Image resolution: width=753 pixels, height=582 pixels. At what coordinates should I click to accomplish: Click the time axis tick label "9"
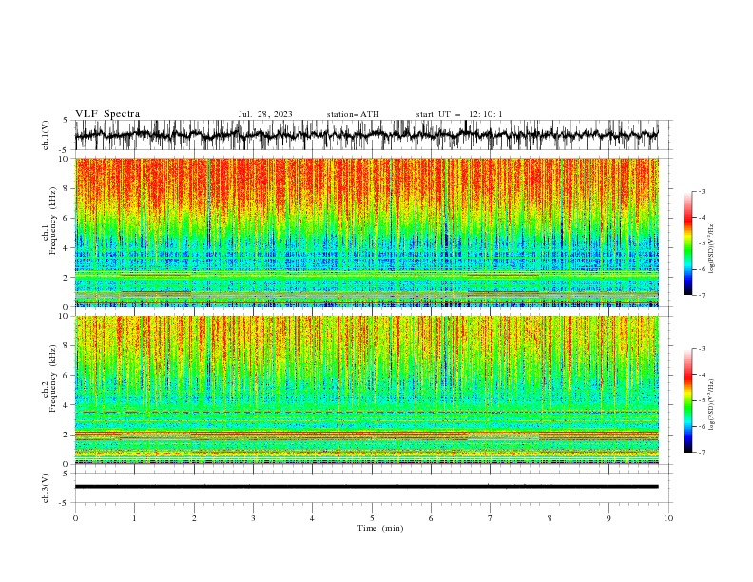pos(608,518)
